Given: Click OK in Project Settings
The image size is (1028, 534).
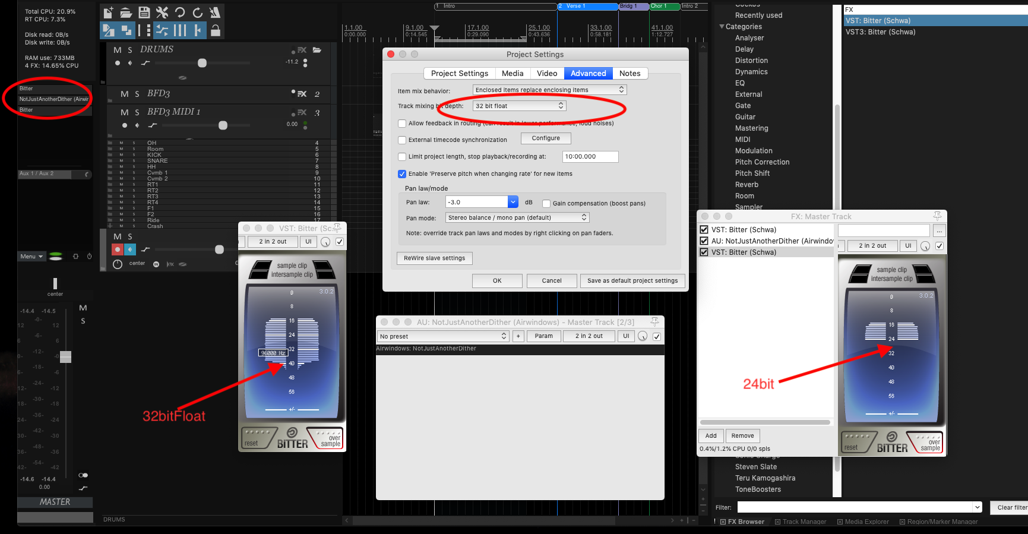Looking at the screenshot, I should [497, 281].
